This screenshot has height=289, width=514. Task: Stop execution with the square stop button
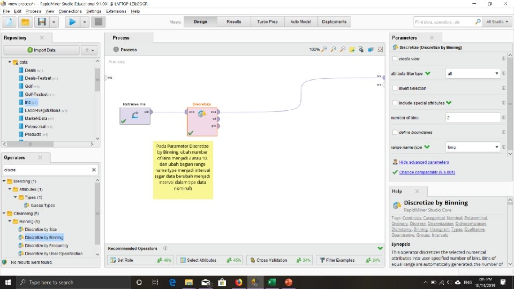click(98, 22)
